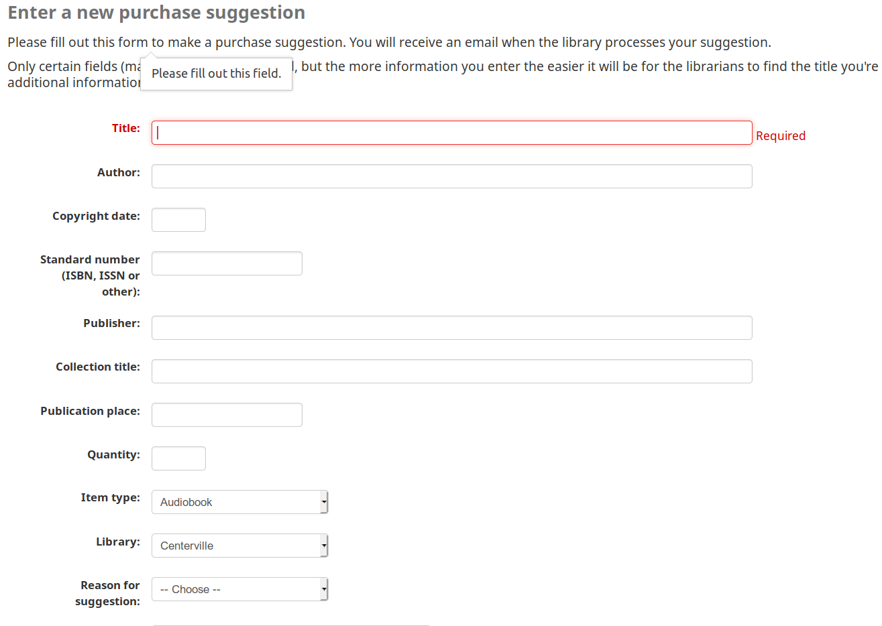Focus the Author input box
The height and width of the screenshot is (626, 882).
click(x=451, y=176)
